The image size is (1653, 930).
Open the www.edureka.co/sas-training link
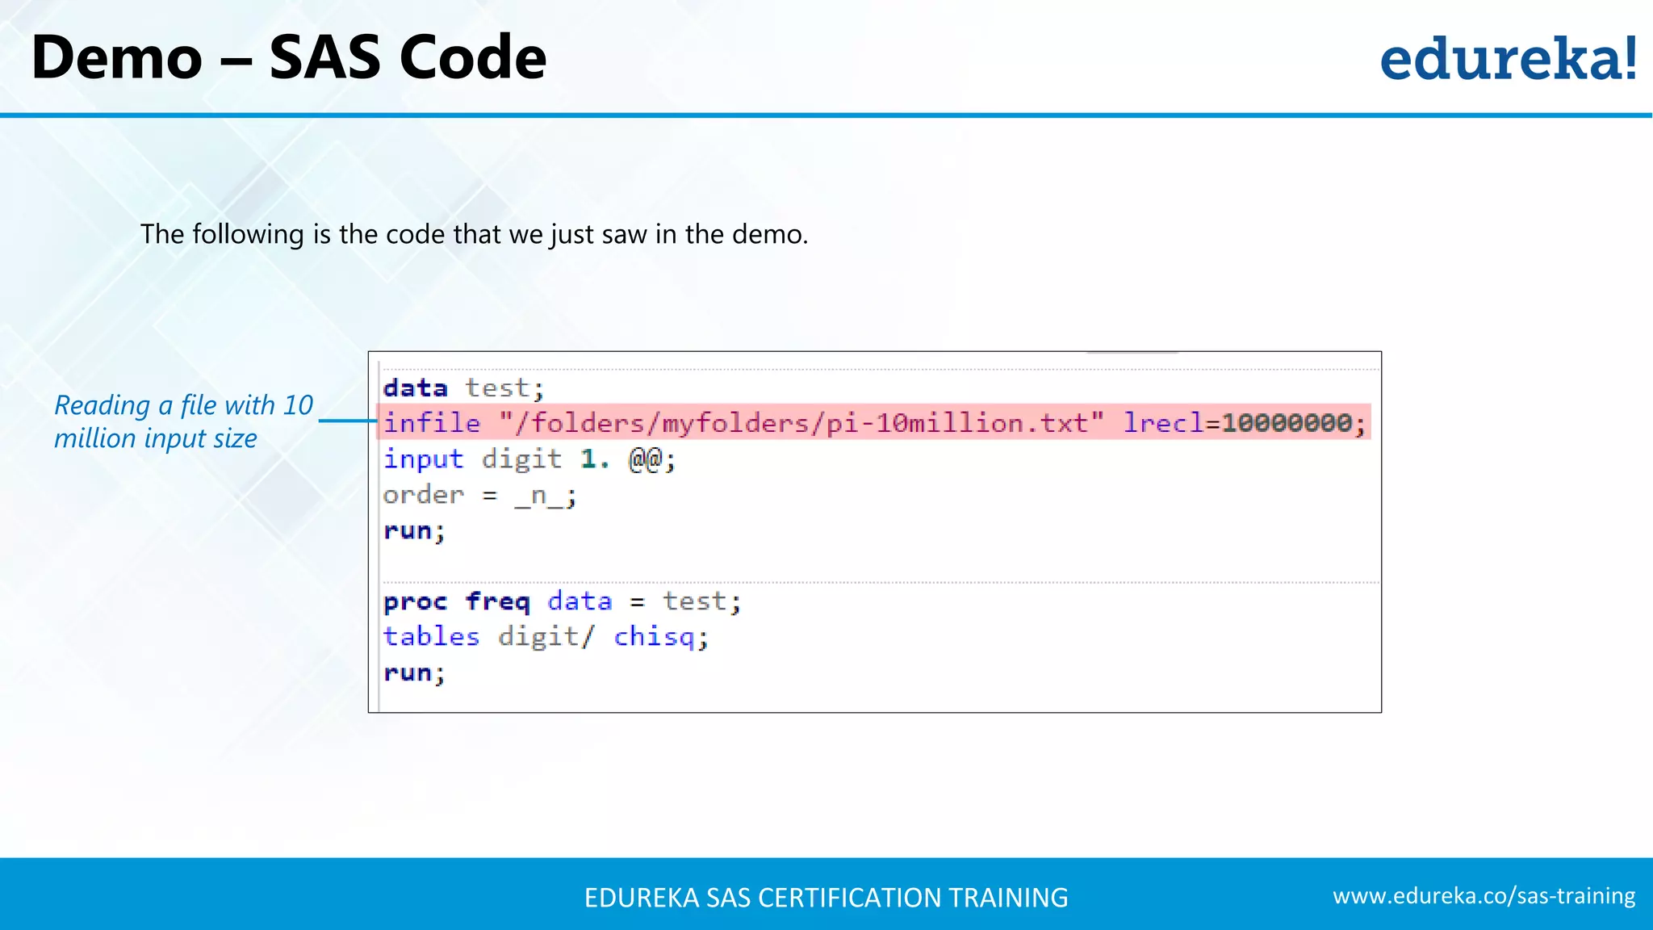[1484, 895]
